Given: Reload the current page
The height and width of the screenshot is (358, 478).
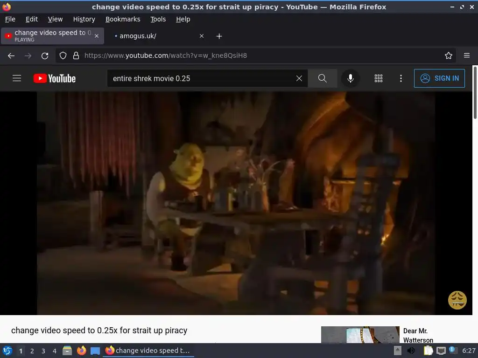Looking at the screenshot, I should coord(45,56).
